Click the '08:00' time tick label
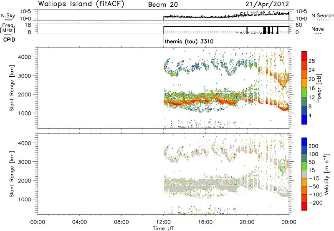334x231 pixels. (x=121, y=222)
